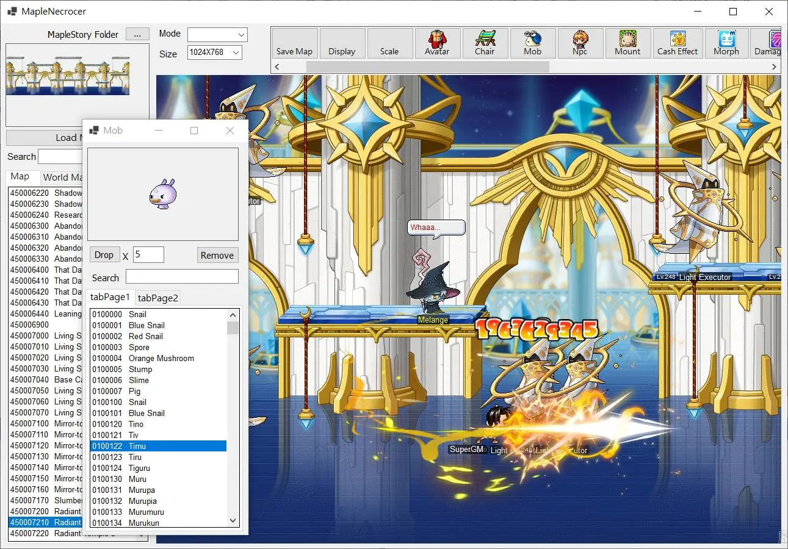This screenshot has width=788, height=549.
Task: Minimize the Mob window
Action: pos(158,130)
